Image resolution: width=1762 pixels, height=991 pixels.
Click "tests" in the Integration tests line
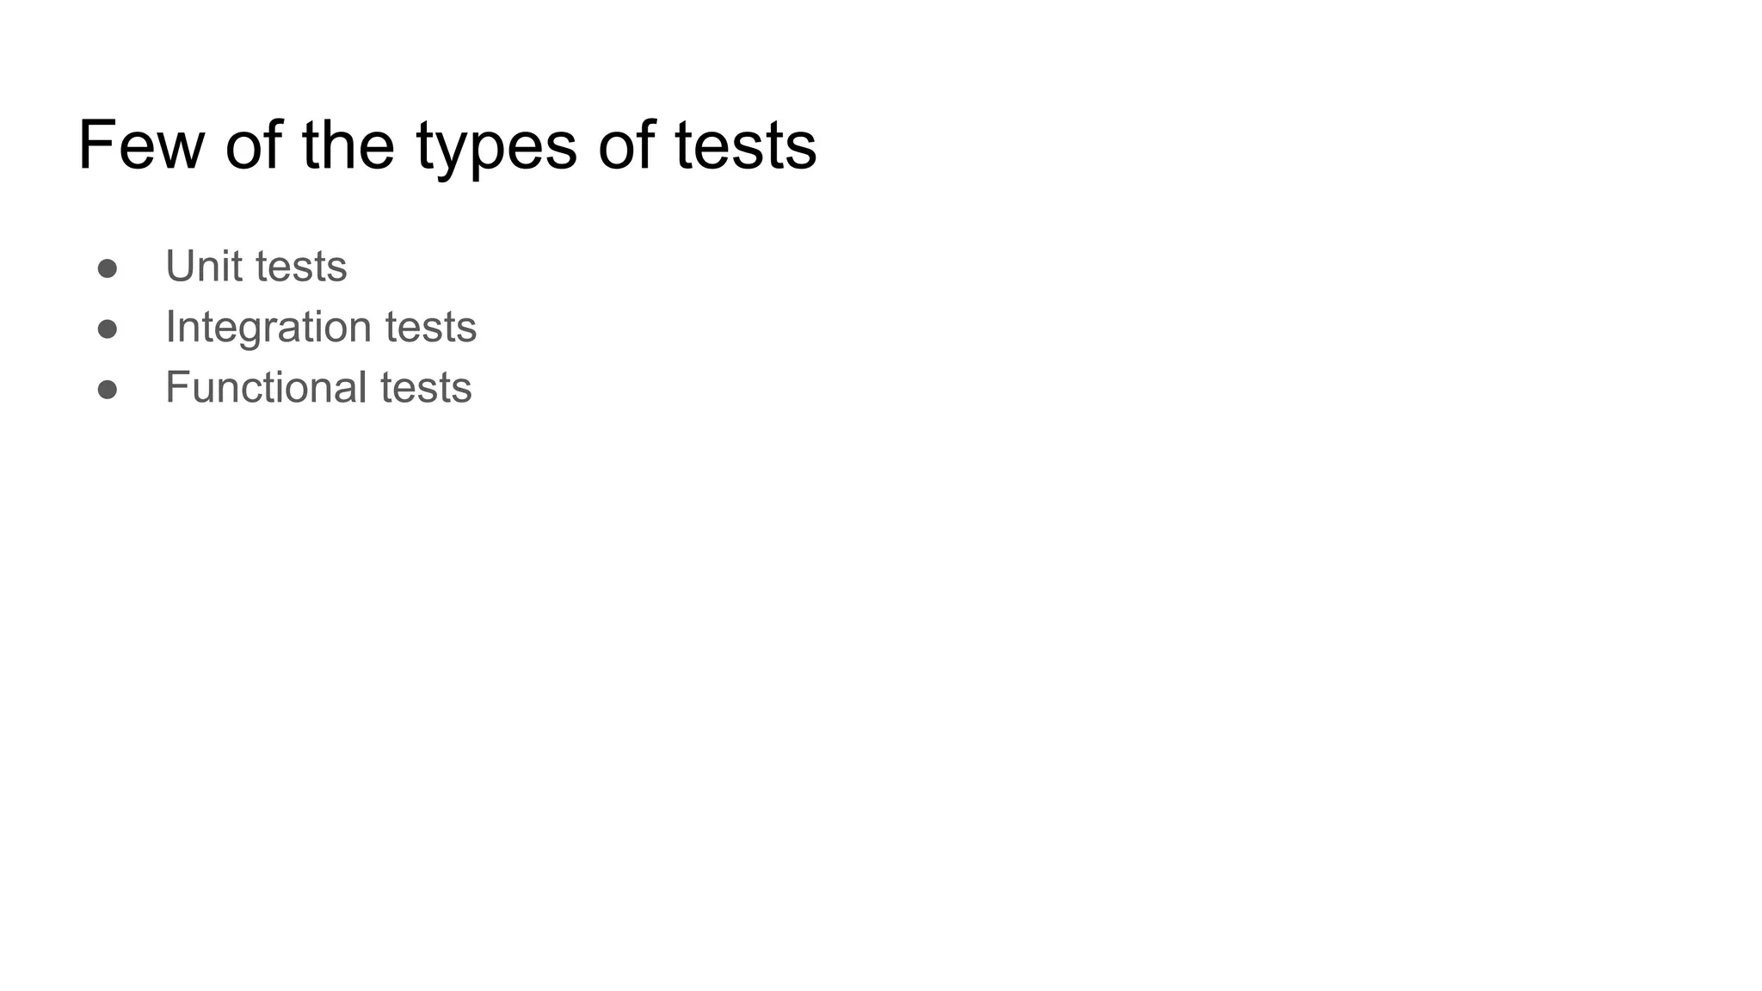pos(431,328)
